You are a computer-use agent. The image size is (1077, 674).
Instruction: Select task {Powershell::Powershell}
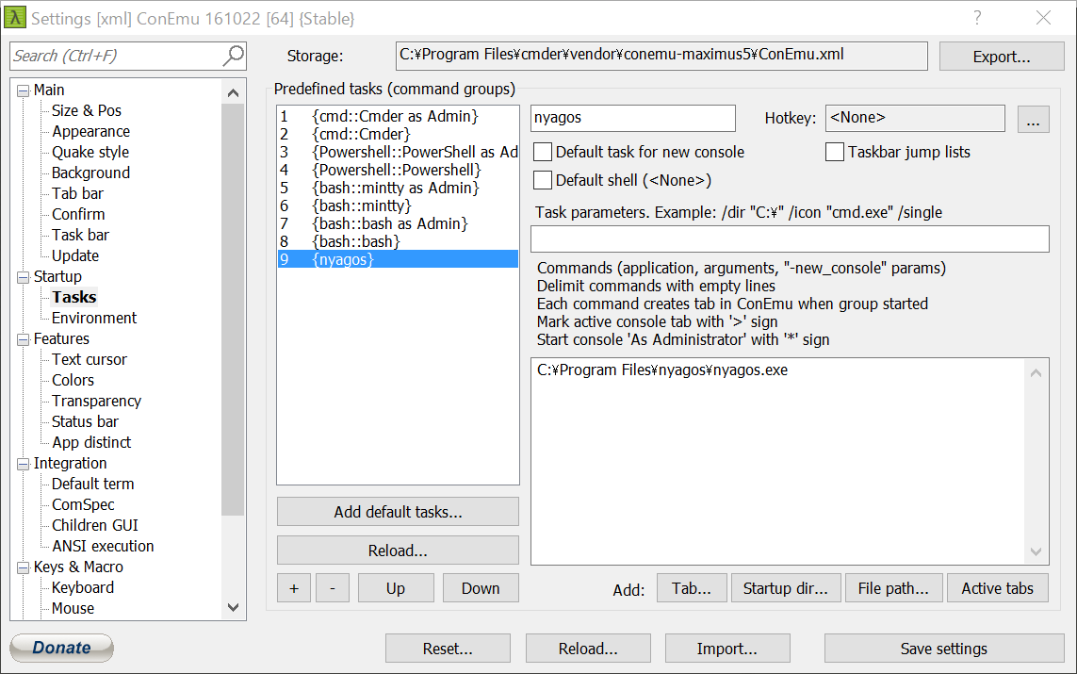398,170
